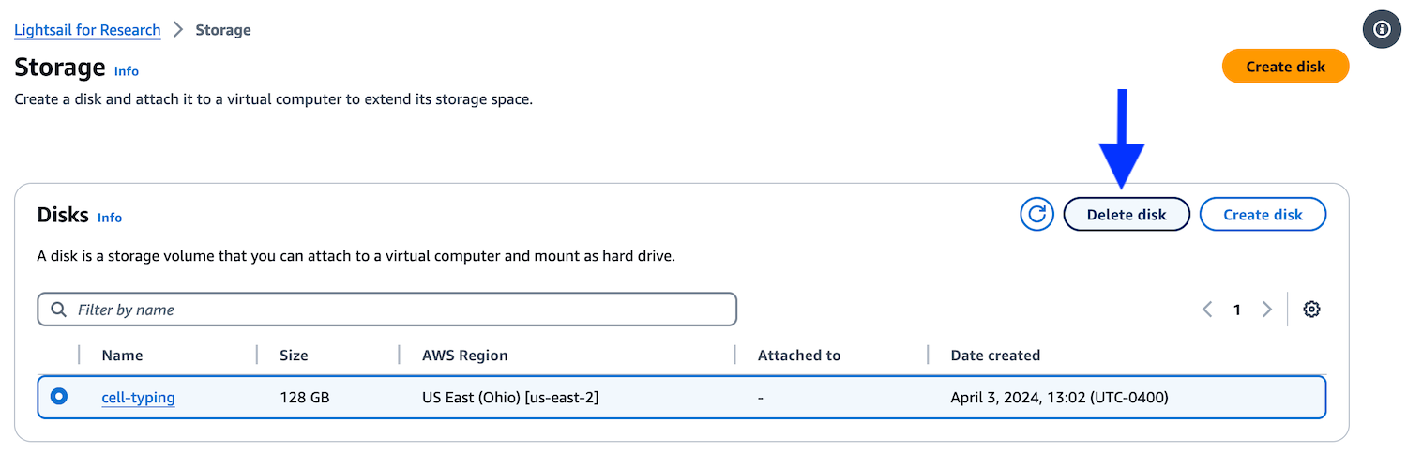
Task: Navigate to Lightsail for Research breadcrumb
Action: 87,30
